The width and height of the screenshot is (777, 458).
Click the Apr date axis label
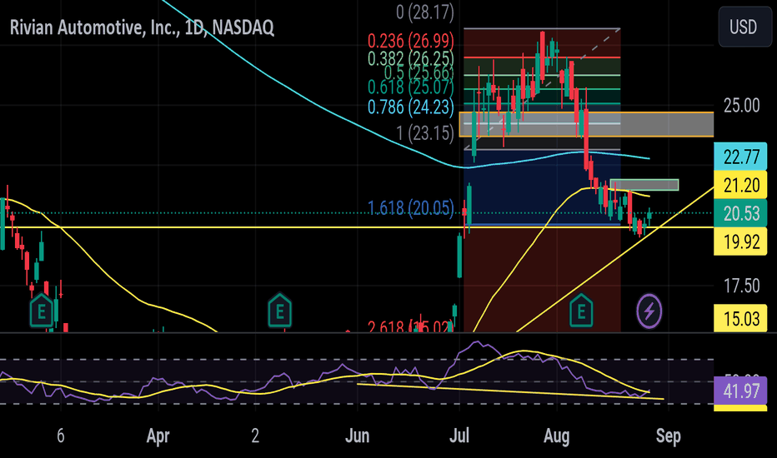point(158,436)
